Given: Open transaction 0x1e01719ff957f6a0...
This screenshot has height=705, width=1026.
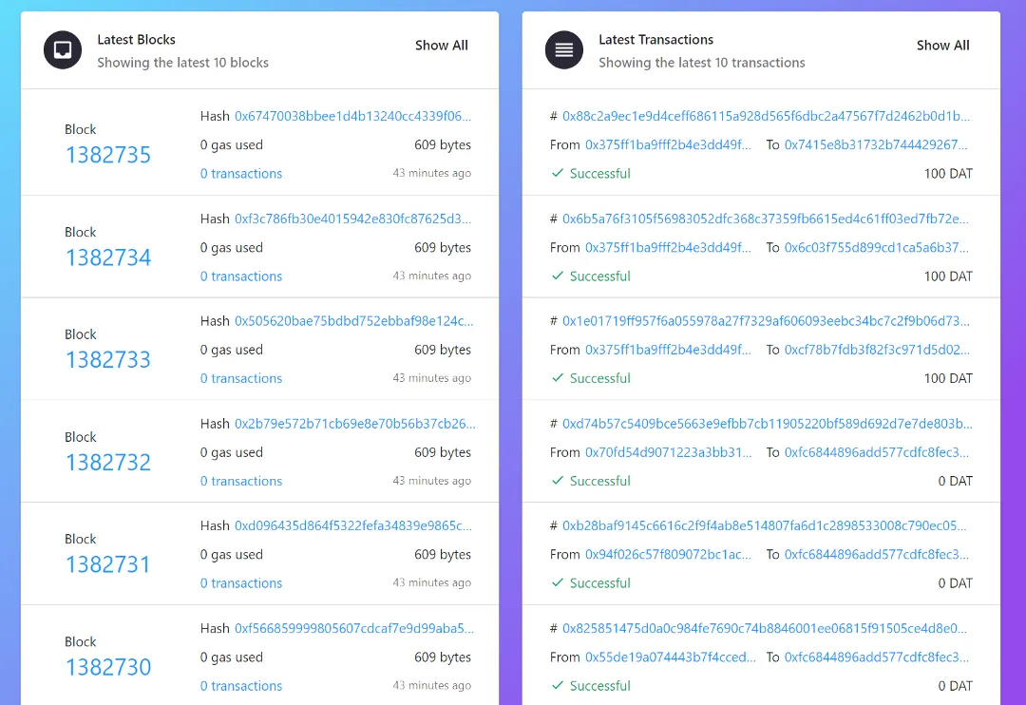Looking at the screenshot, I should pos(767,321).
